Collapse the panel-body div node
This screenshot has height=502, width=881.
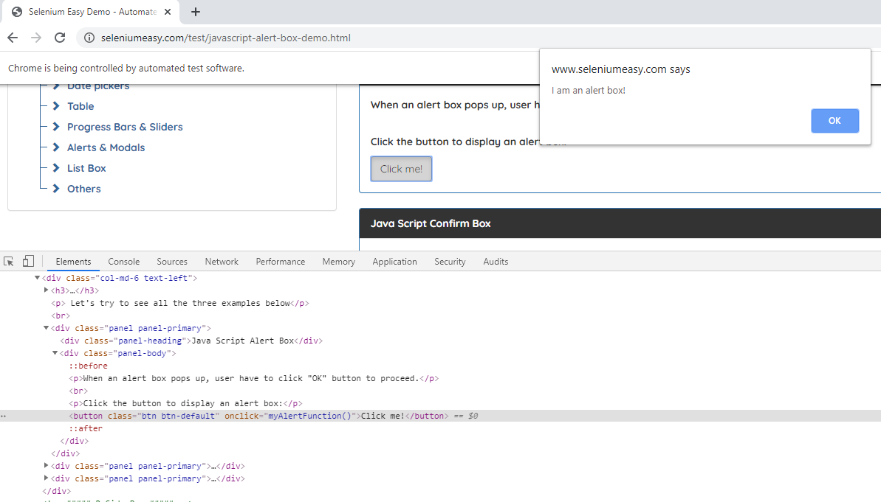pyautogui.click(x=55, y=353)
